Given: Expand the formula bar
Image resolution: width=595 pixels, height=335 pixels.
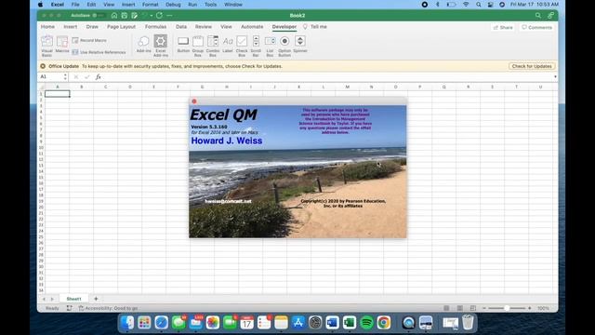Looking at the screenshot, I should (x=555, y=76).
